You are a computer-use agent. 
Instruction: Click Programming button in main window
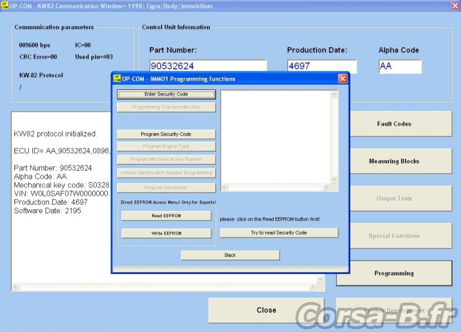394,273
